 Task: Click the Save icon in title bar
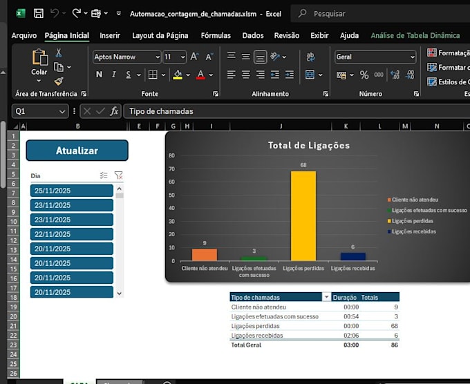(x=39, y=14)
